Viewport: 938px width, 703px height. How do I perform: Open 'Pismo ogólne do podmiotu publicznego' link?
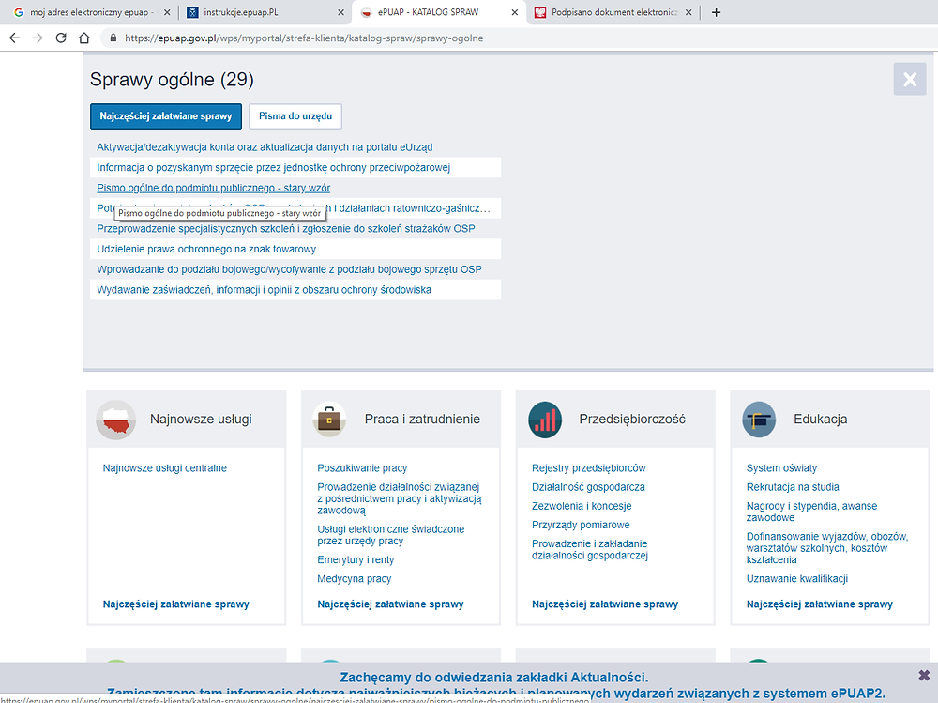click(x=214, y=188)
